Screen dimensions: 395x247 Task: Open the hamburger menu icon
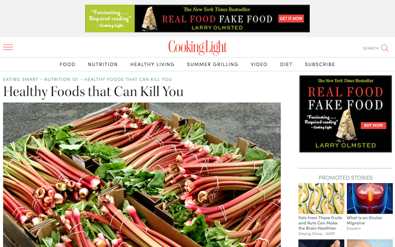tap(8, 47)
